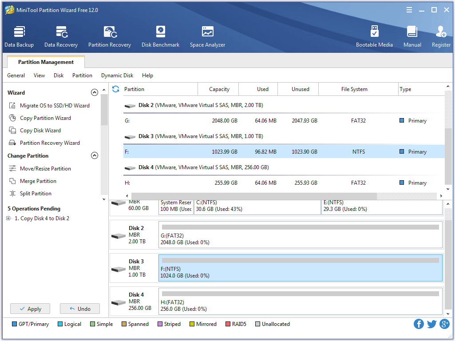Open the Partition Recovery tool
This screenshot has width=455, height=341.
click(110, 36)
